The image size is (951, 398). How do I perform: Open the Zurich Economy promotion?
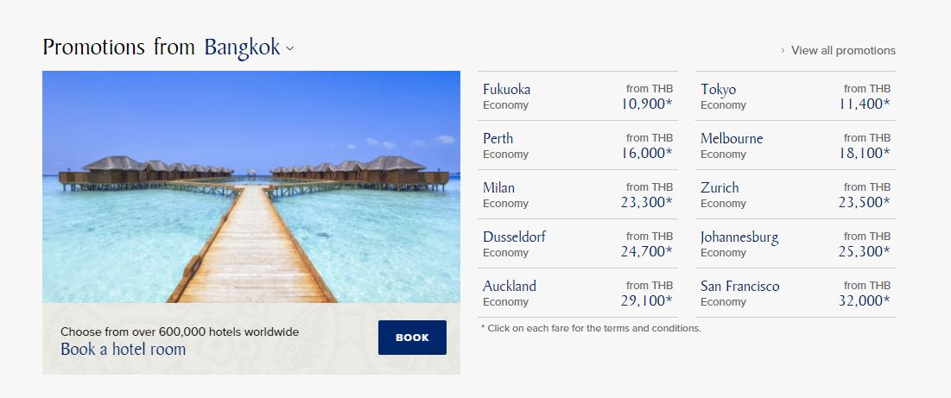pos(796,194)
